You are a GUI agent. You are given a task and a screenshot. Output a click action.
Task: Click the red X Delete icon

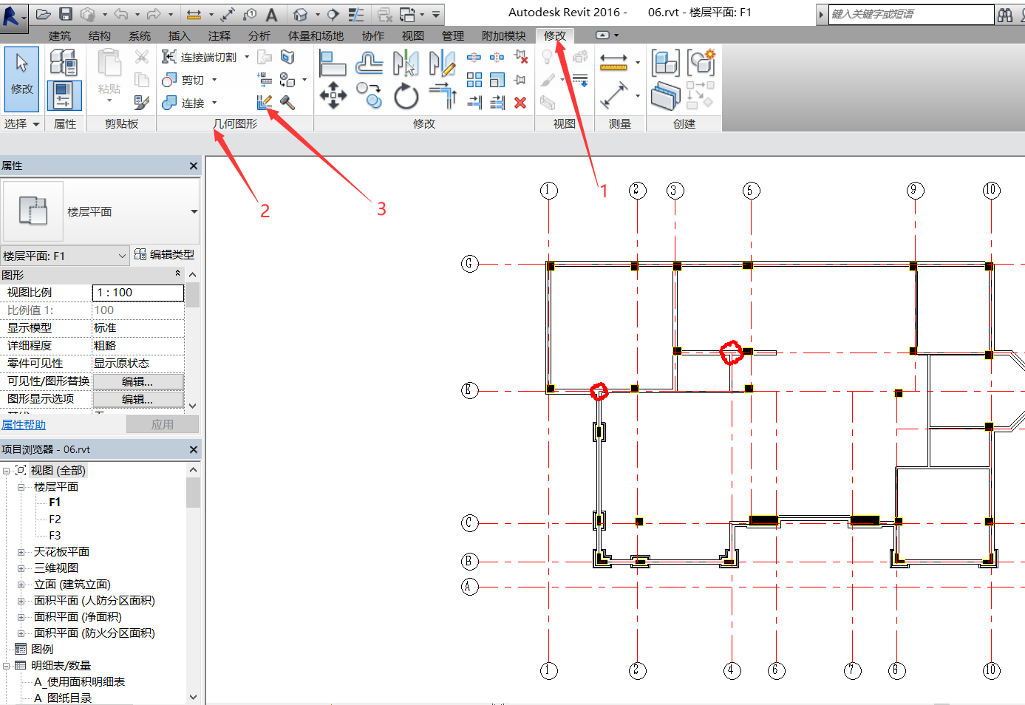tap(520, 103)
